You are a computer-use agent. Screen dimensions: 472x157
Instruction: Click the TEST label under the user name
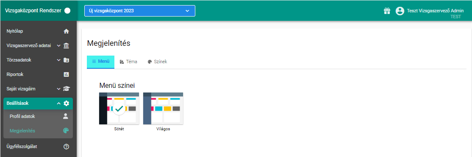[455, 17]
